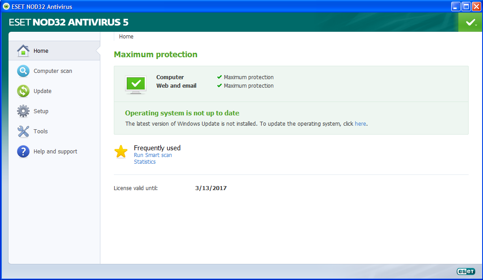Screen dimensions: 483x280
Task: Click the green checkmark beside Web and email status
Action: tap(220, 85)
